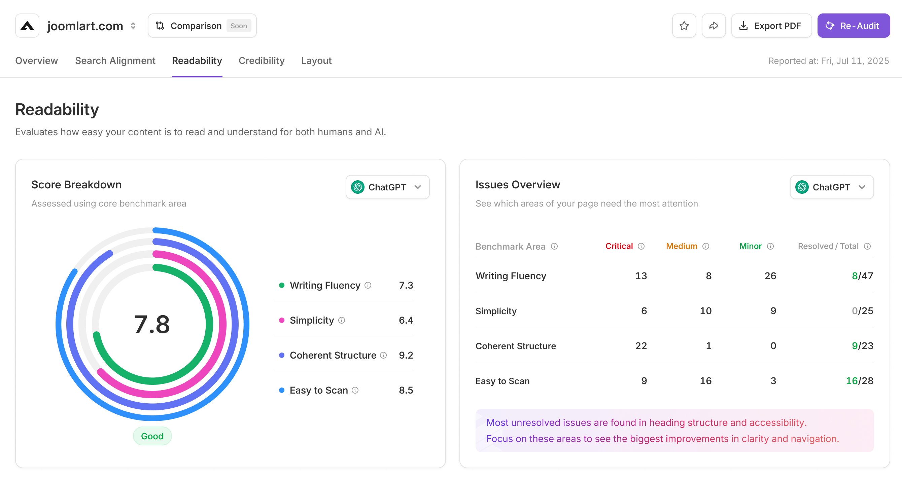
Task: Click the pink Simplicity legend dot
Action: point(281,320)
